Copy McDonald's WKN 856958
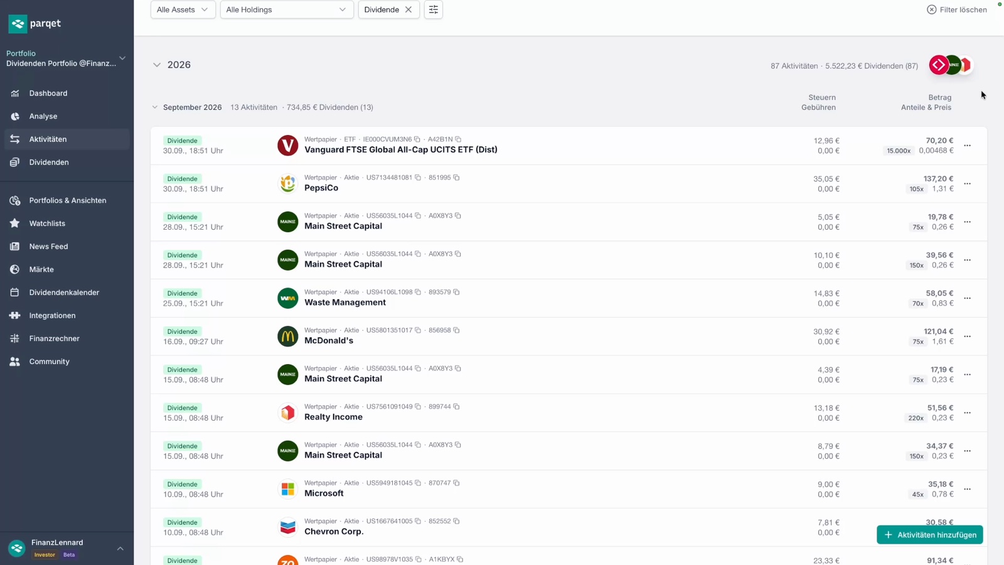 (456, 330)
